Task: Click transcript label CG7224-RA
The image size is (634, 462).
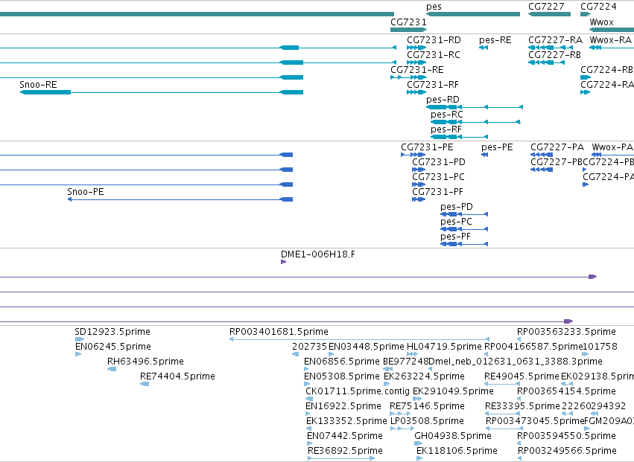Action: [x=607, y=85]
